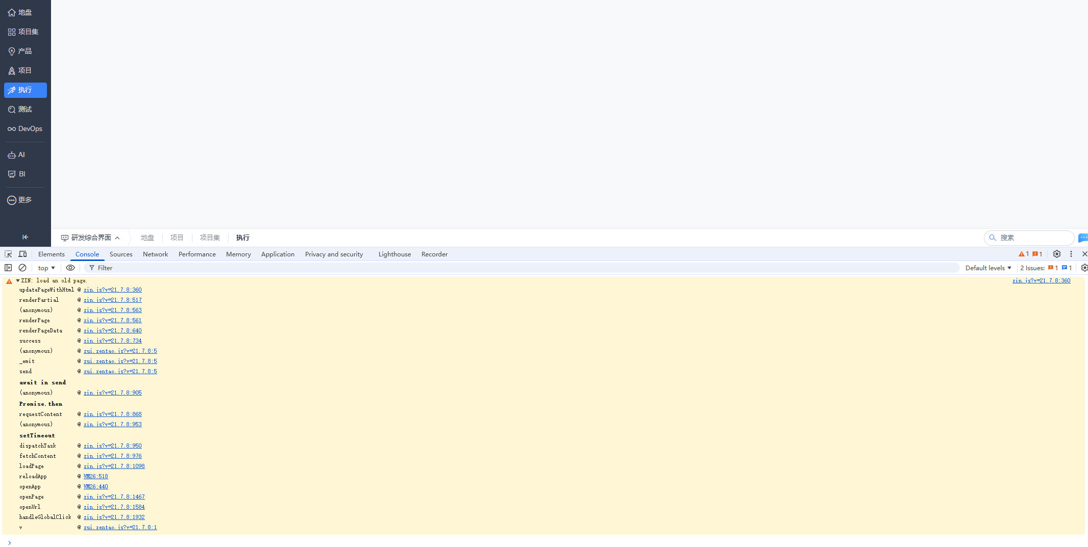Create a live expression via eye icon
This screenshot has height=547, width=1088.
click(x=70, y=268)
